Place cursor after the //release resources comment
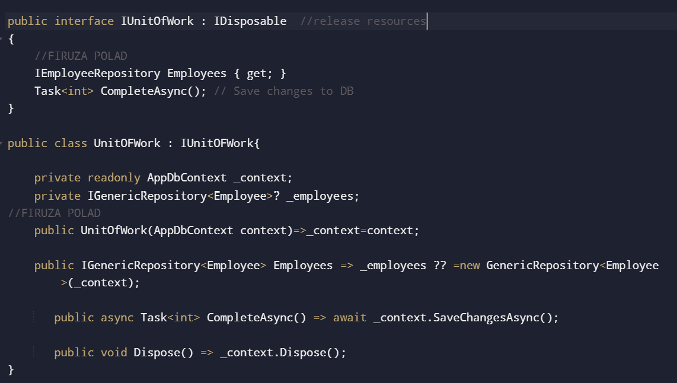 click(427, 21)
